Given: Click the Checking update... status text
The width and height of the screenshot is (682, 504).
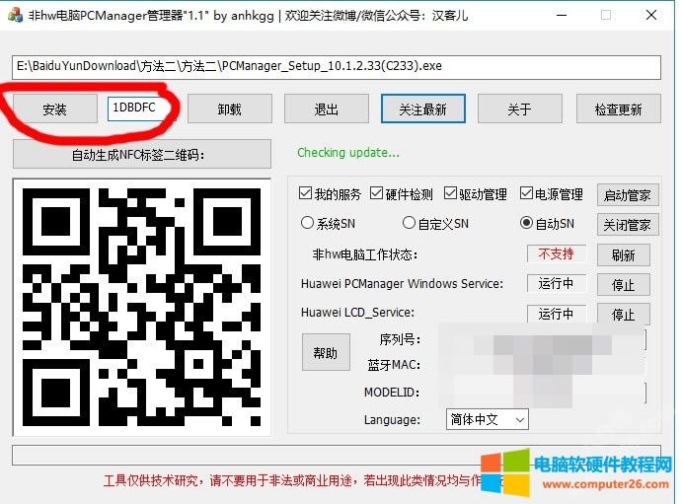Looking at the screenshot, I should click(x=348, y=153).
